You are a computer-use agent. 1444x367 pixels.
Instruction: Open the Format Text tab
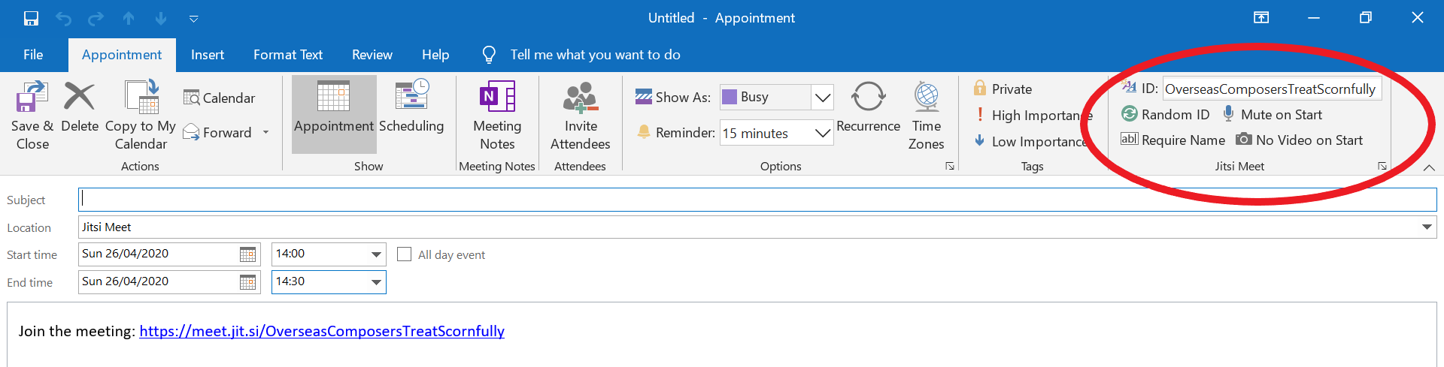click(x=288, y=55)
